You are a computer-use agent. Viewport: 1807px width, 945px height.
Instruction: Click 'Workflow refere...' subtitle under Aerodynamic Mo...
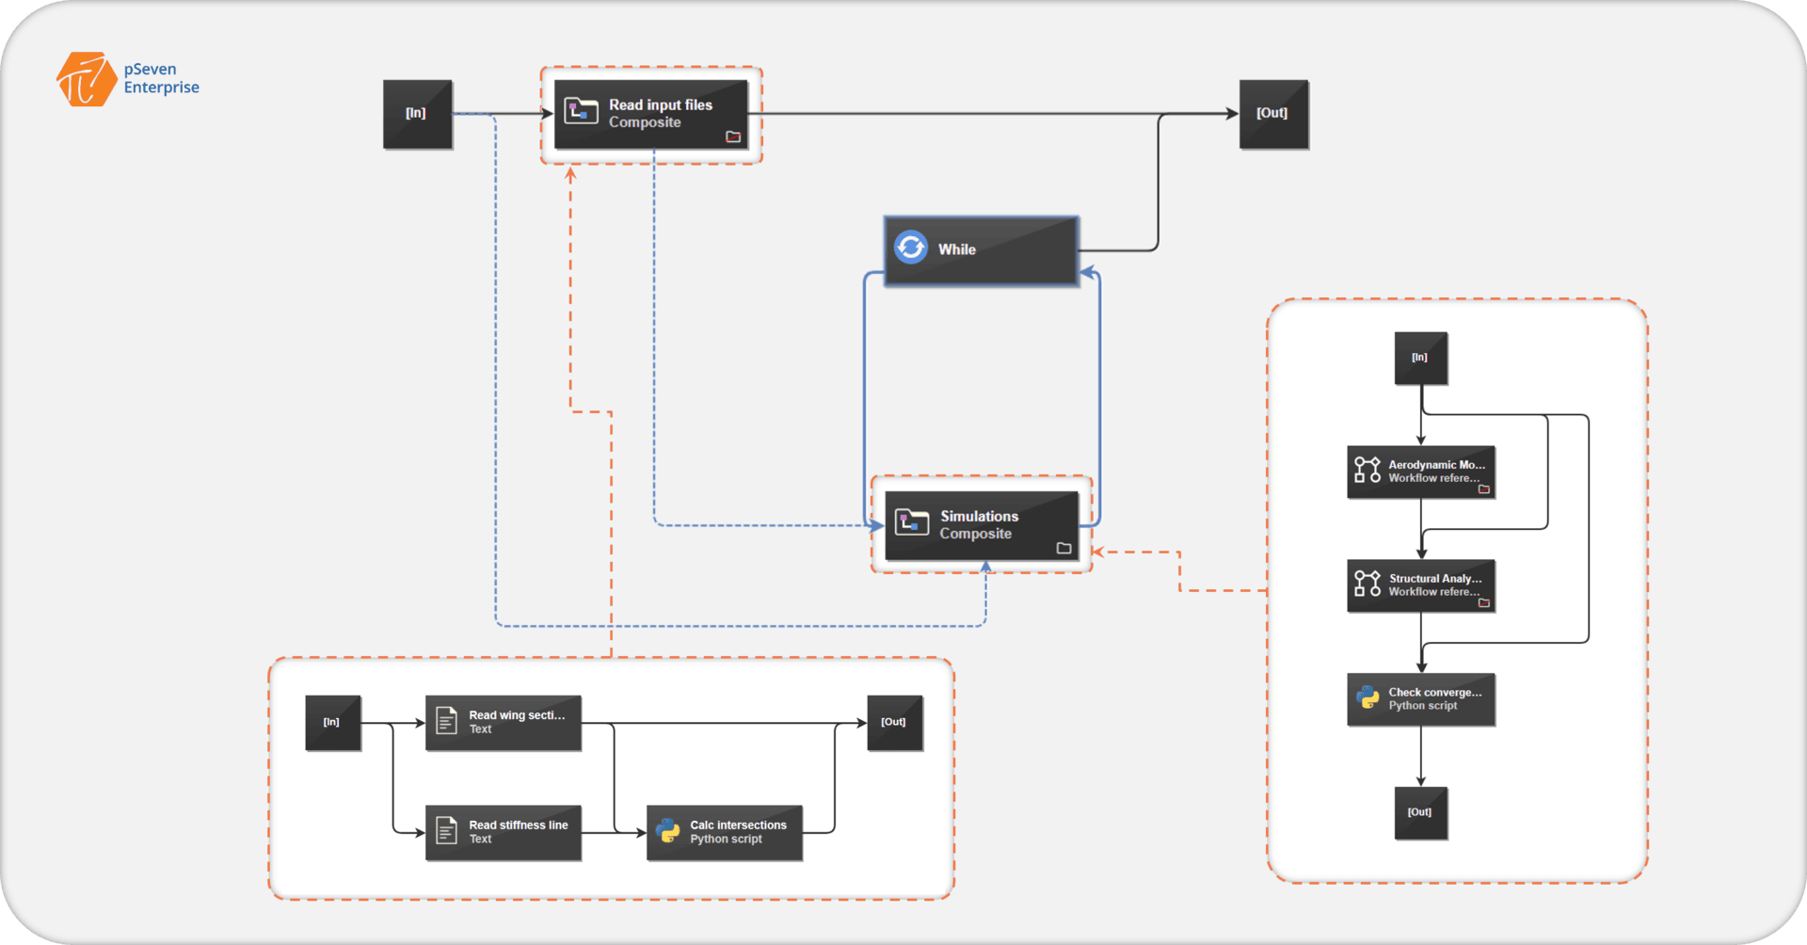tap(1433, 478)
